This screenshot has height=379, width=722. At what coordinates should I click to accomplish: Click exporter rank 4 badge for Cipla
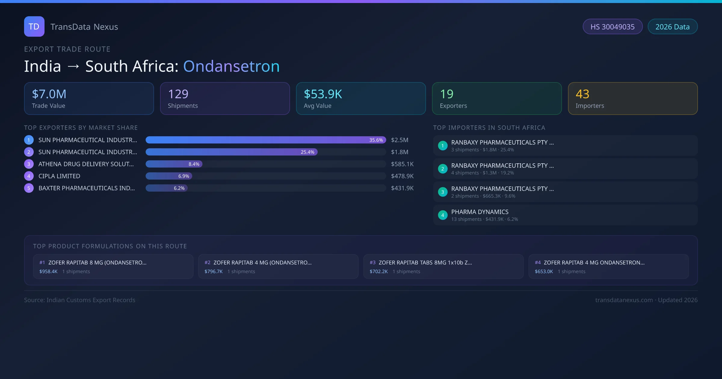pos(29,176)
